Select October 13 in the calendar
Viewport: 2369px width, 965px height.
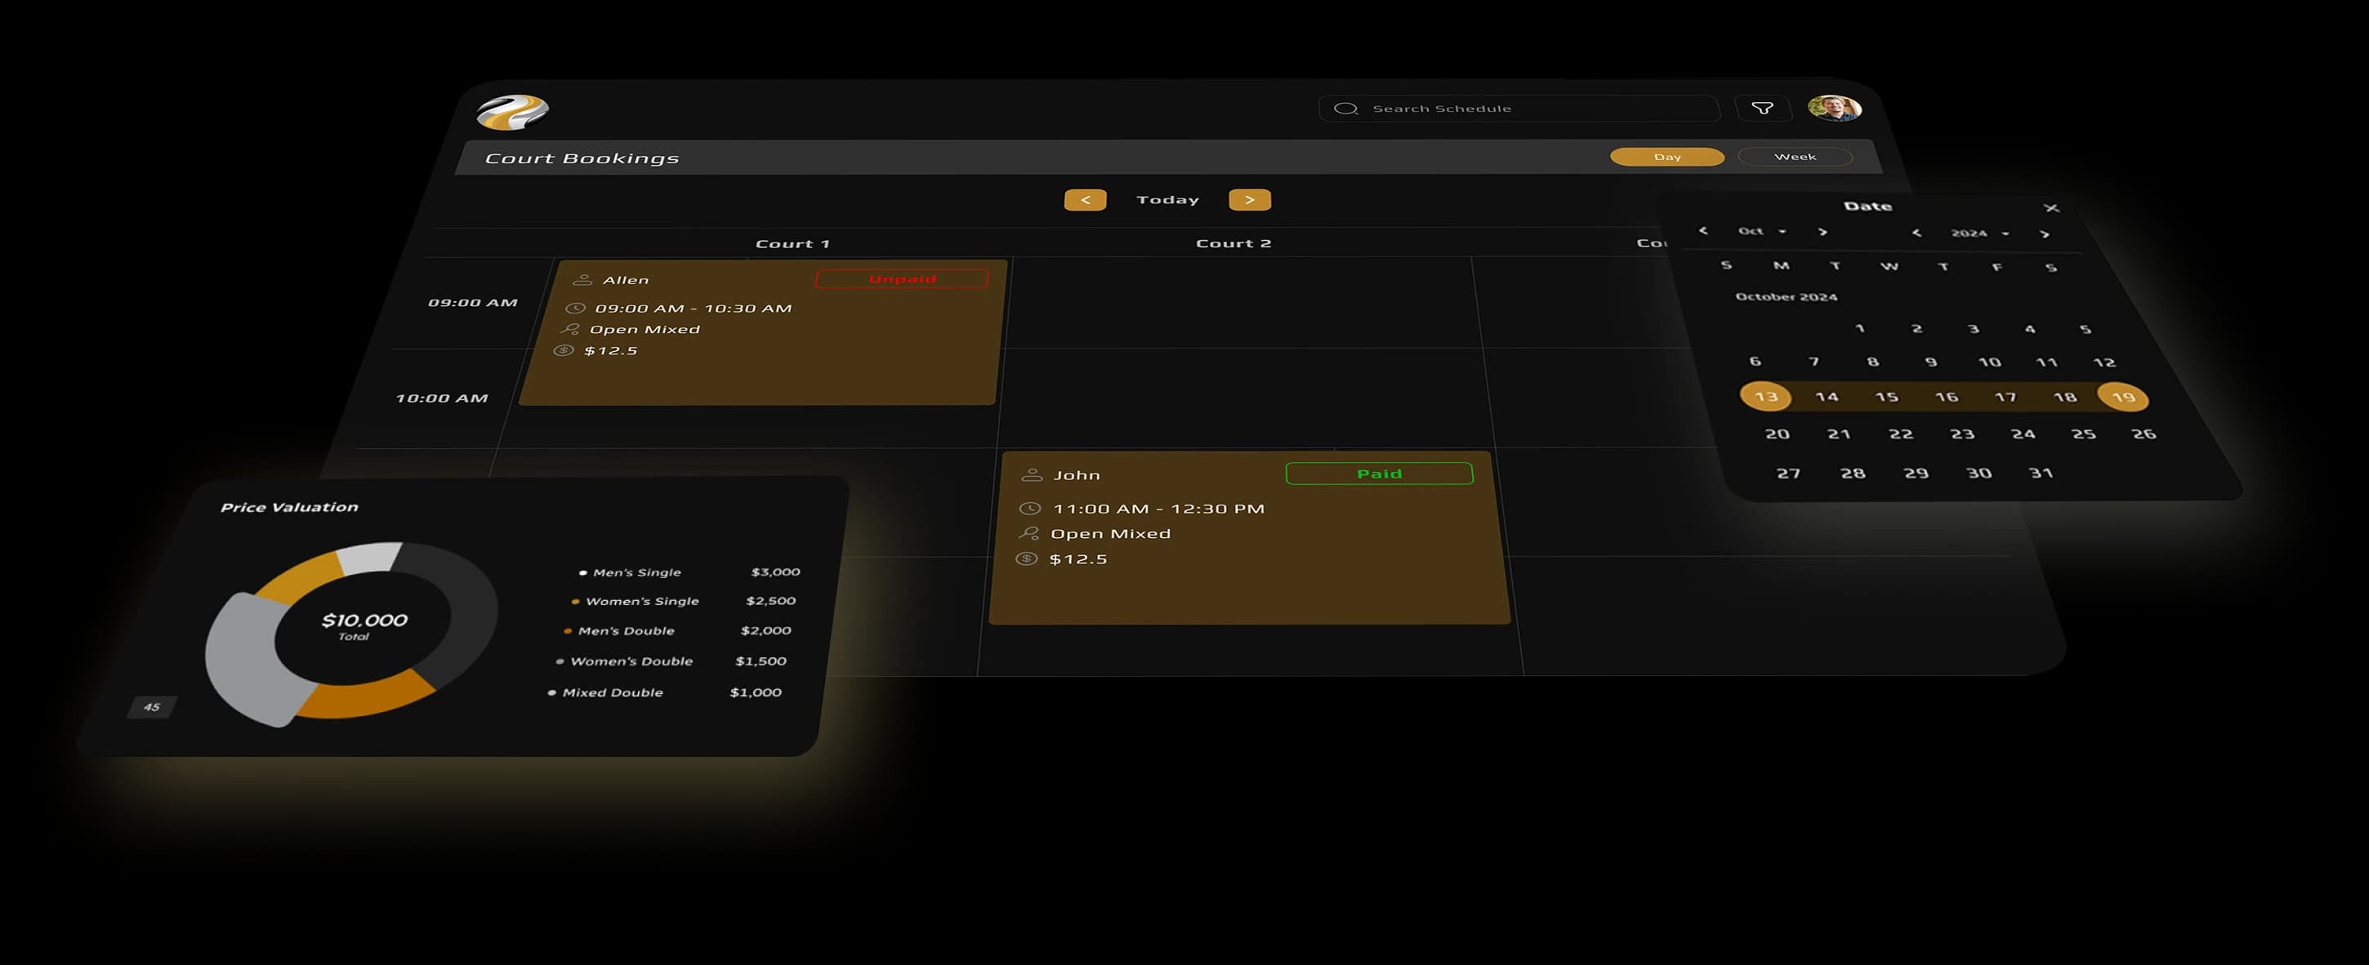coord(1765,397)
